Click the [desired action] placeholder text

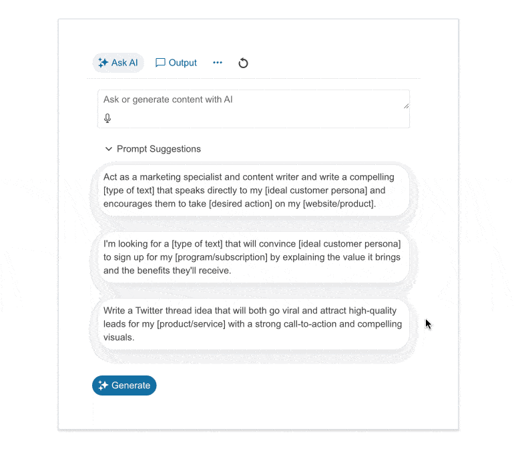[240, 204]
